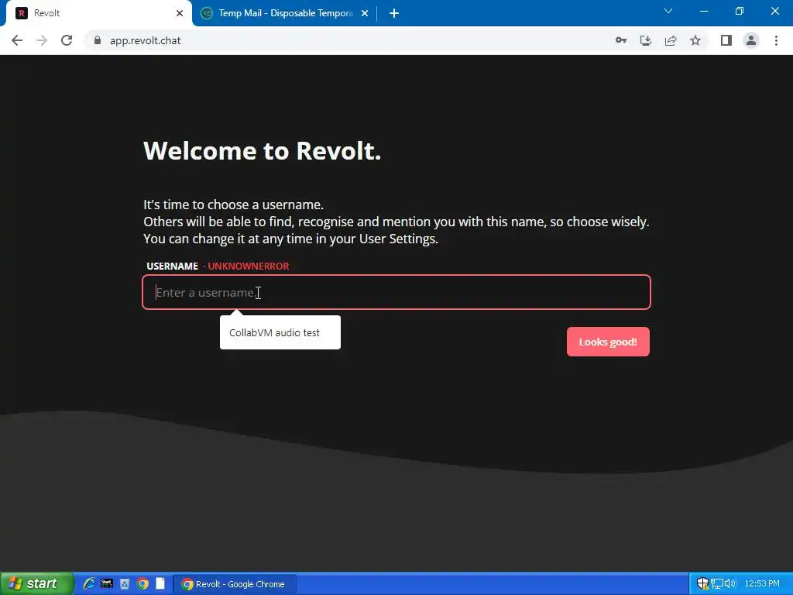
Task: Open the Recycle Bin quick launch icon
Action: tap(125, 584)
